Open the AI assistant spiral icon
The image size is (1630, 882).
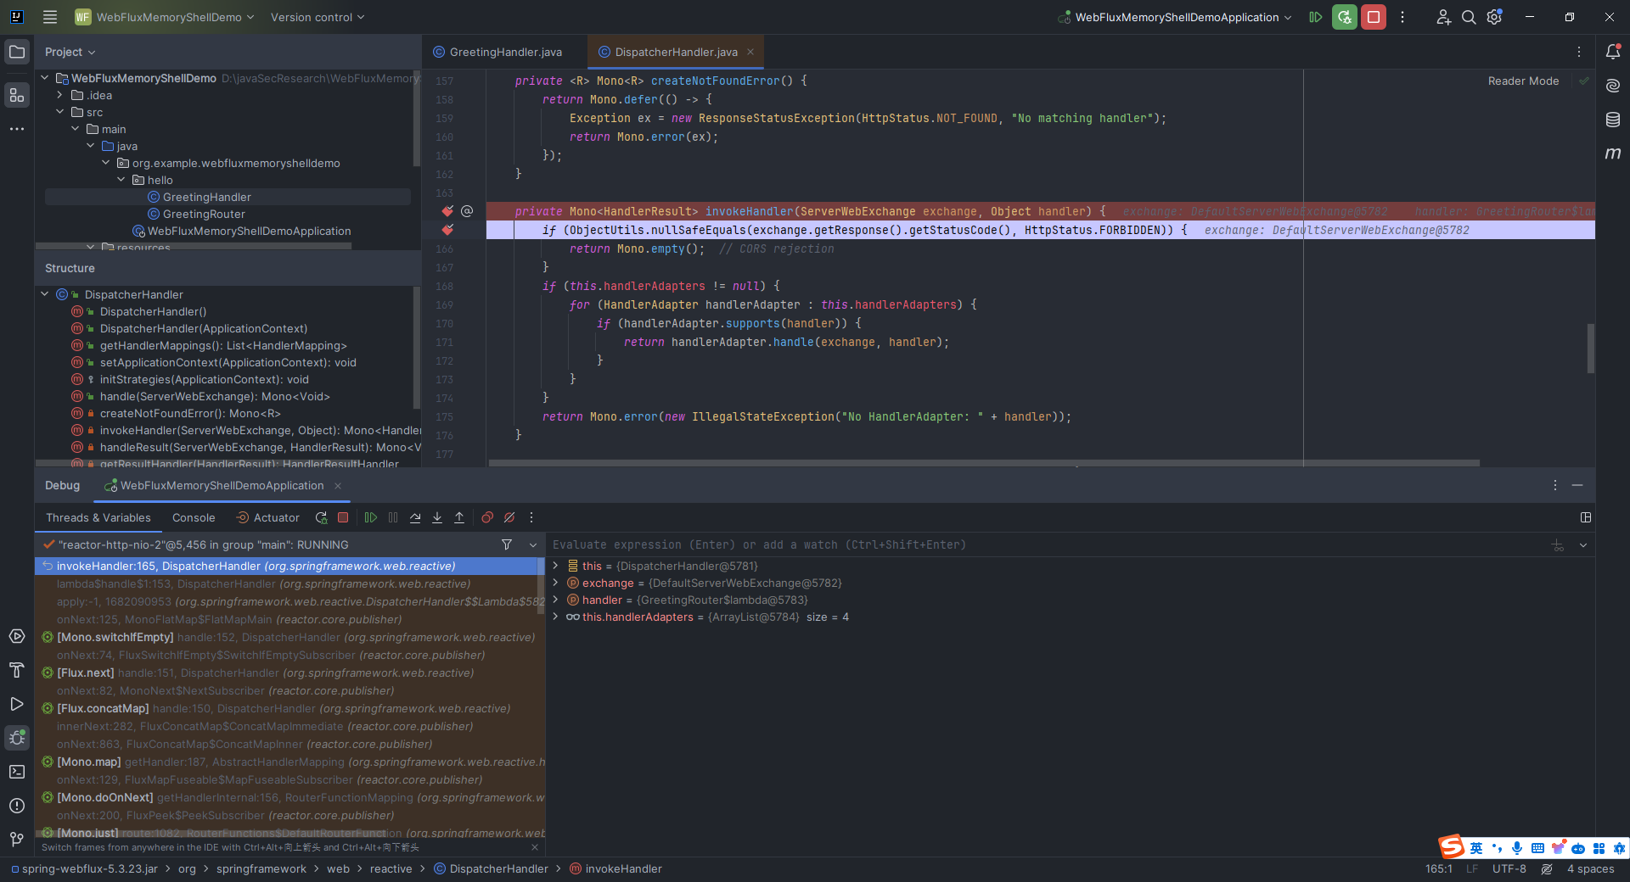[x=1613, y=86]
